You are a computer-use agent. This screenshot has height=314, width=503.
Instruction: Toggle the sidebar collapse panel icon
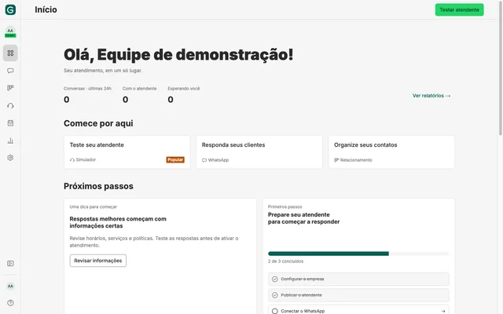pyautogui.click(x=10, y=264)
